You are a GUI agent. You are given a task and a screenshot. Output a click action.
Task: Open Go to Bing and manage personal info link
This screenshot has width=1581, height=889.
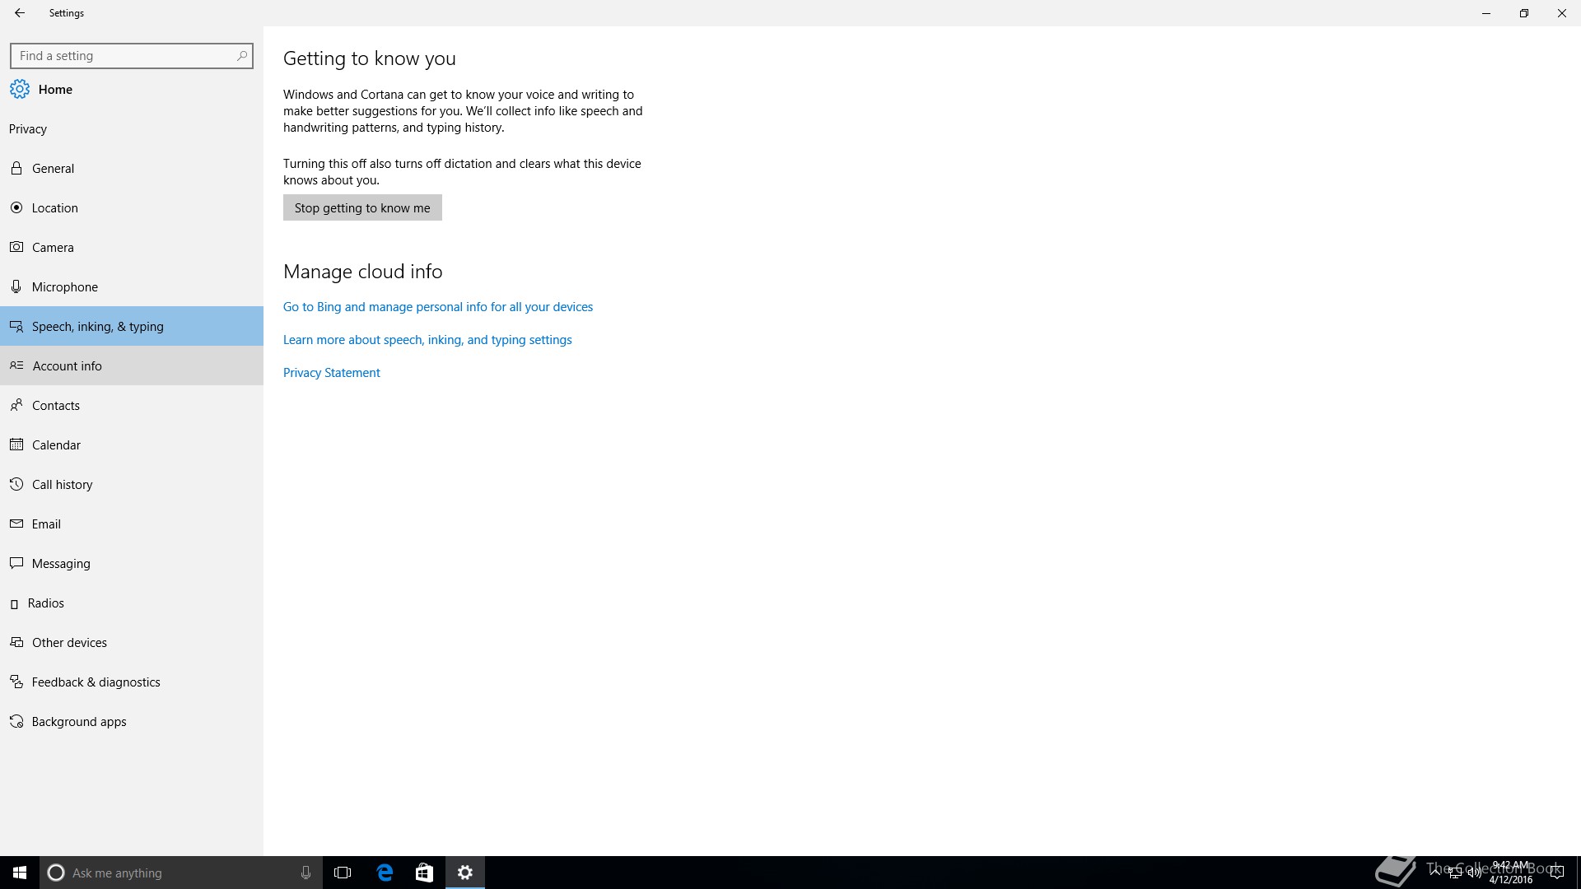pyautogui.click(x=438, y=307)
